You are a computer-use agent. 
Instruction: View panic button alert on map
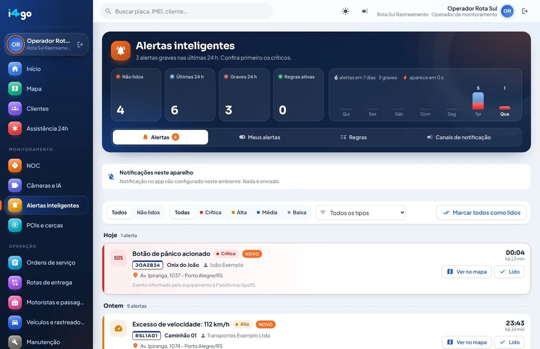click(x=467, y=272)
